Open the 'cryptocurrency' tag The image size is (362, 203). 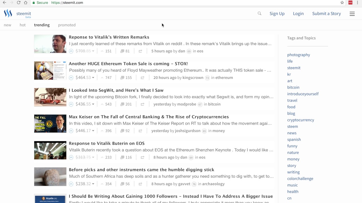point(301,120)
